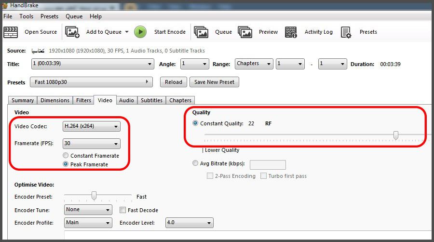Open the Video Codec dropdown
Viewport: 434px width, 242px height.
pyautogui.click(x=92, y=126)
